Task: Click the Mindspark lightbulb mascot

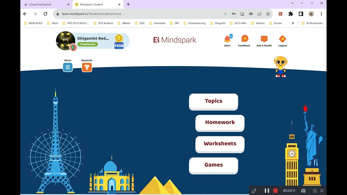Action: (x=281, y=67)
